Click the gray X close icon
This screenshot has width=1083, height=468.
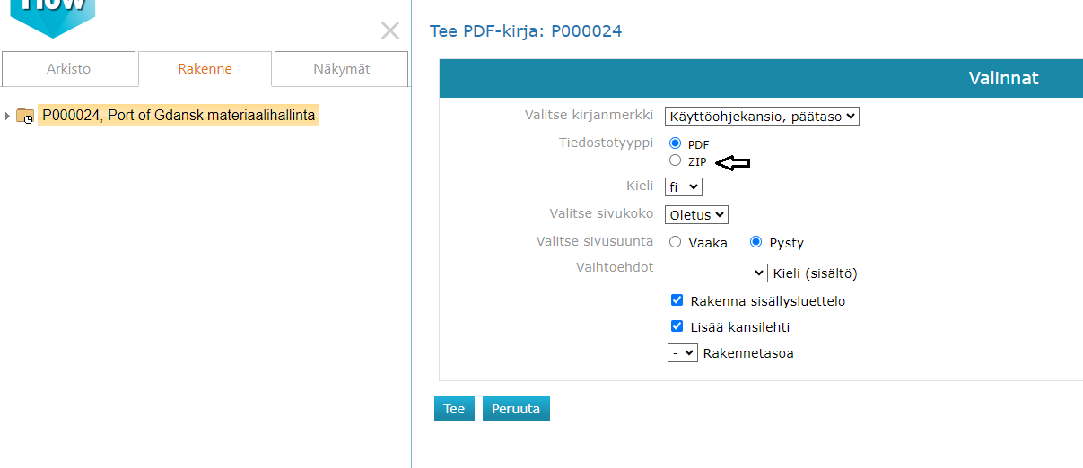click(390, 31)
